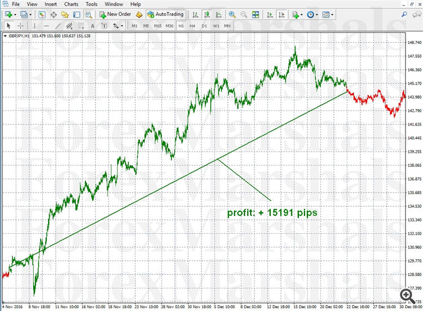Expand the new chart dropdown arrow
The width and height of the screenshot is (423, 311).
pos(15,15)
